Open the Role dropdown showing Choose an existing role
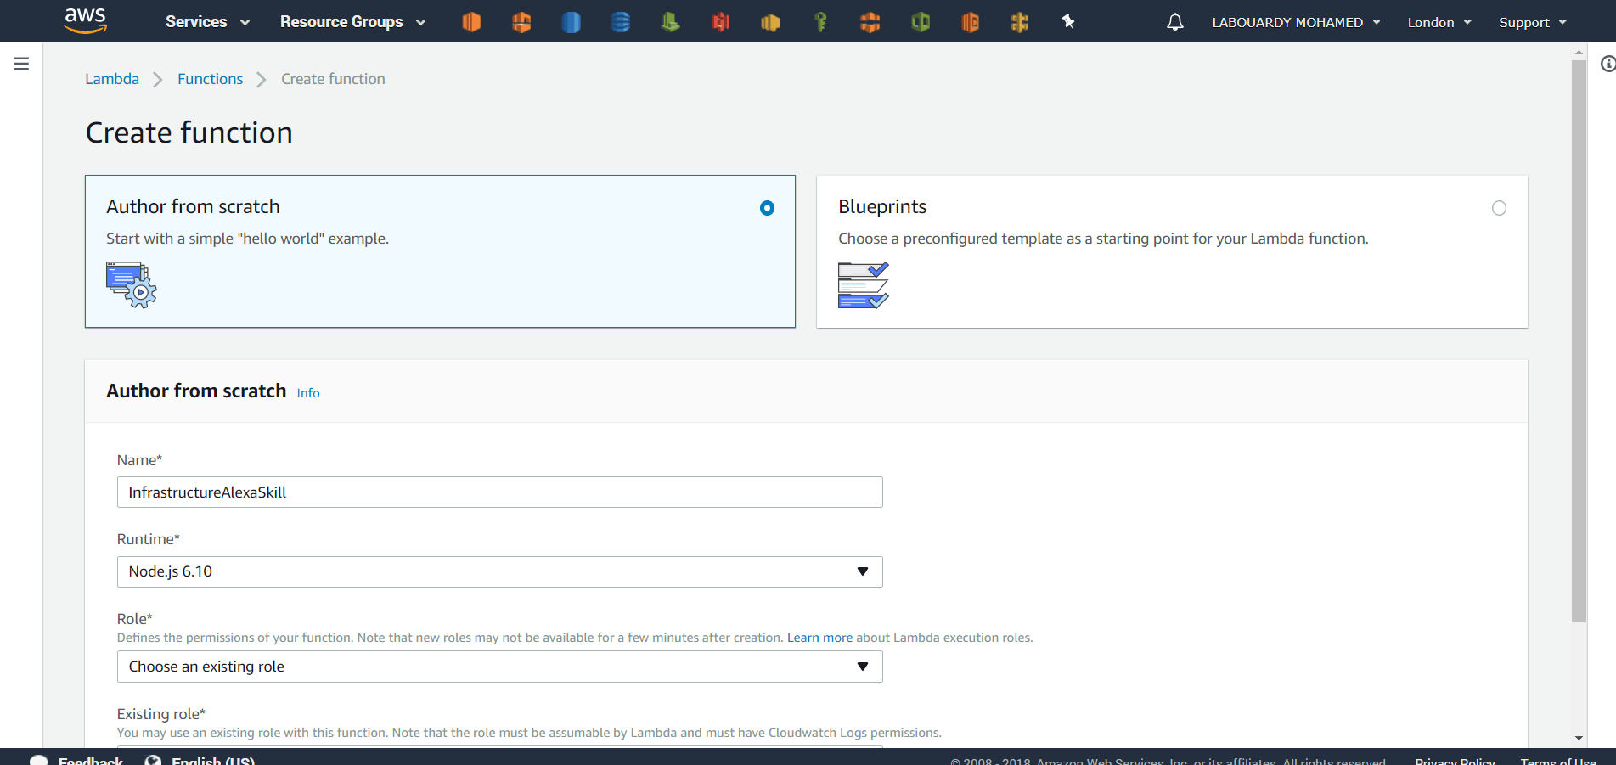The image size is (1616, 765). 499,667
